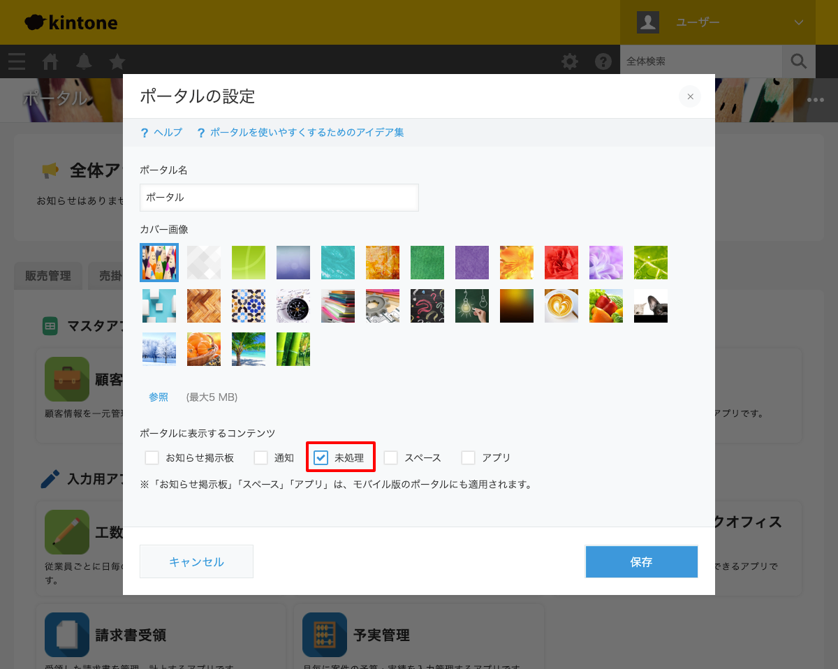Enable the スペース checkbox
This screenshot has width=838, height=669.
(x=392, y=457)
